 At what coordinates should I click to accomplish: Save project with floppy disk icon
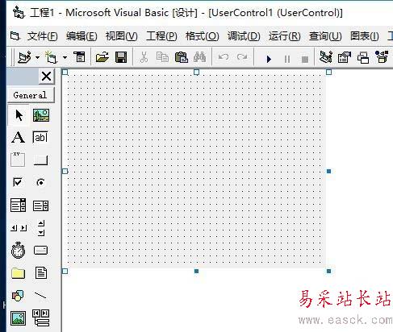(x=121, y=57)
